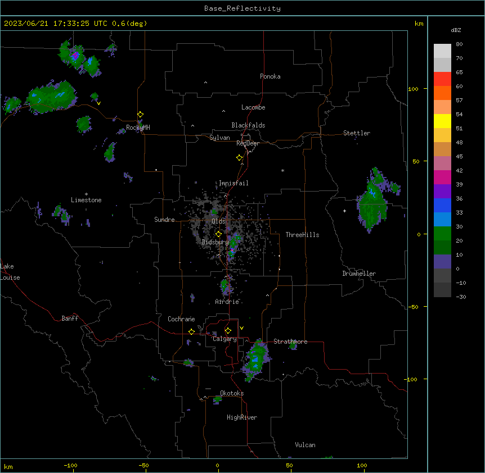Screen dimensions: 485x473
Task: Click the -50 horizontal axis label
Action: coord(143,465)
